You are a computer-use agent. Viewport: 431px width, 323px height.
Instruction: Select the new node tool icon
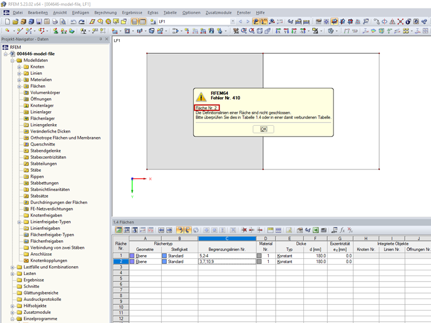[x=7, y=31]
